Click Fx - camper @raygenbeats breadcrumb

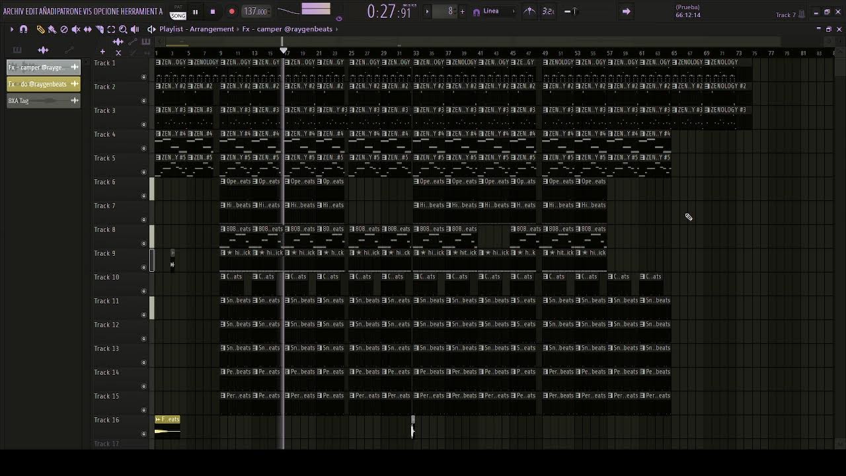click(x=287, y=29)
